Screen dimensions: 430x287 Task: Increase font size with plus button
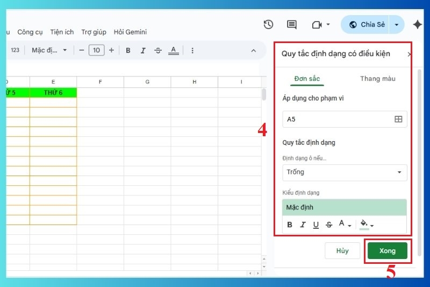[111, 50]
